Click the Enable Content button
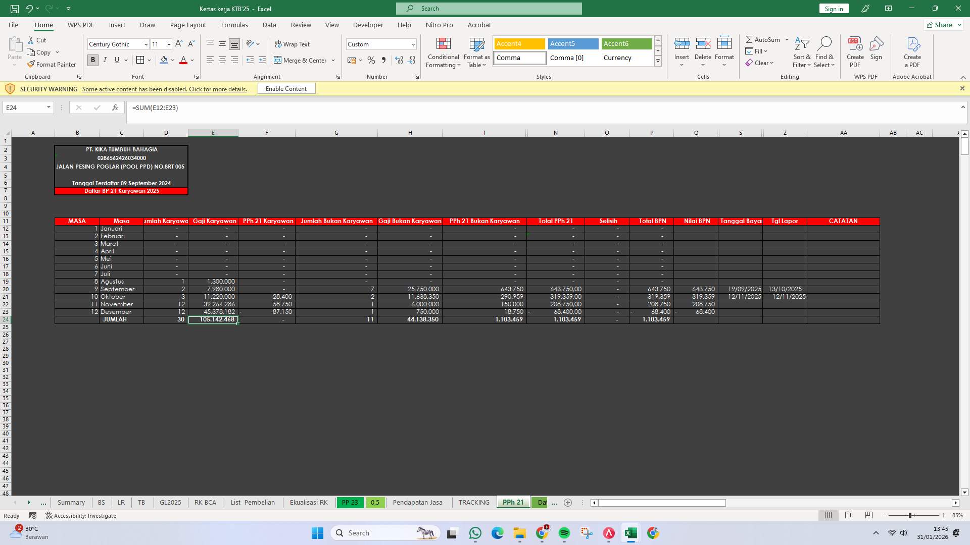Screen dimensions: 970x545 [286, 88]
